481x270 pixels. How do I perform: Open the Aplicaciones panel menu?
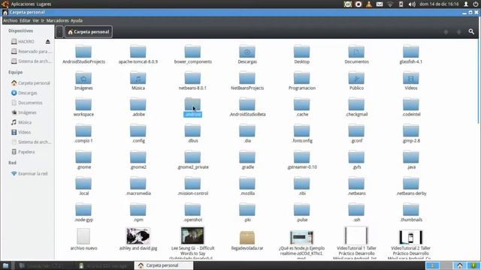23,4
